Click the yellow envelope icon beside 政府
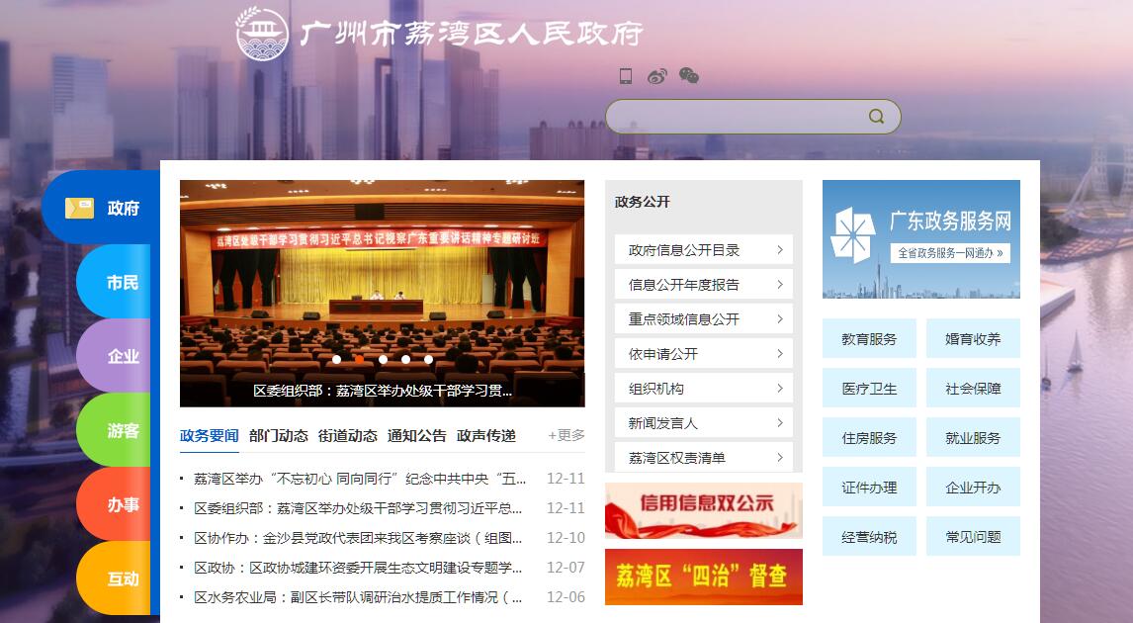Image resolution: width=1133 pixels, height=623 pixels. click(x=79, y=208)
